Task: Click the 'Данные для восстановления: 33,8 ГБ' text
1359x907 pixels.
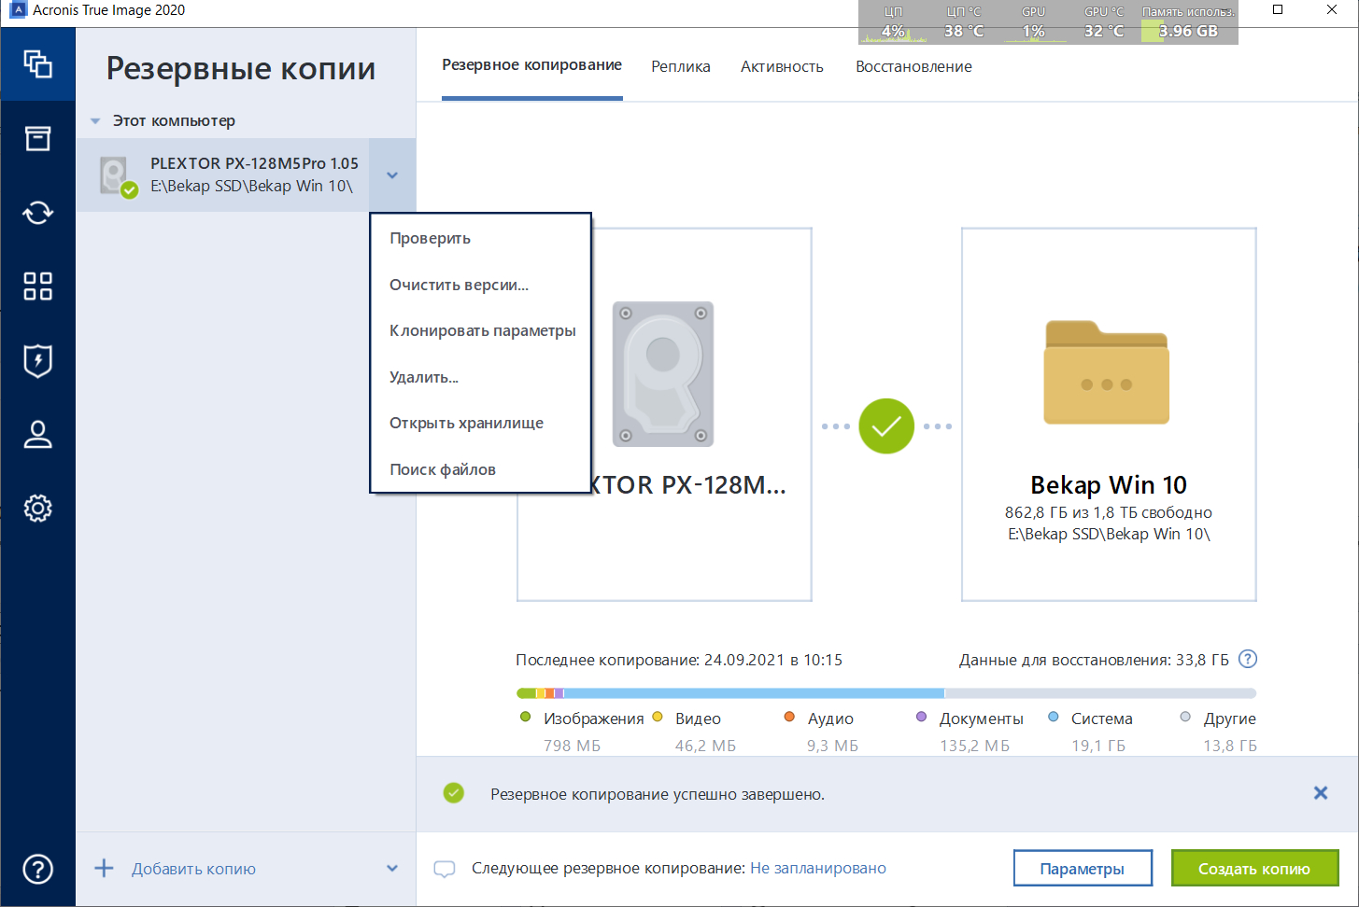Action: (1094, 660)
